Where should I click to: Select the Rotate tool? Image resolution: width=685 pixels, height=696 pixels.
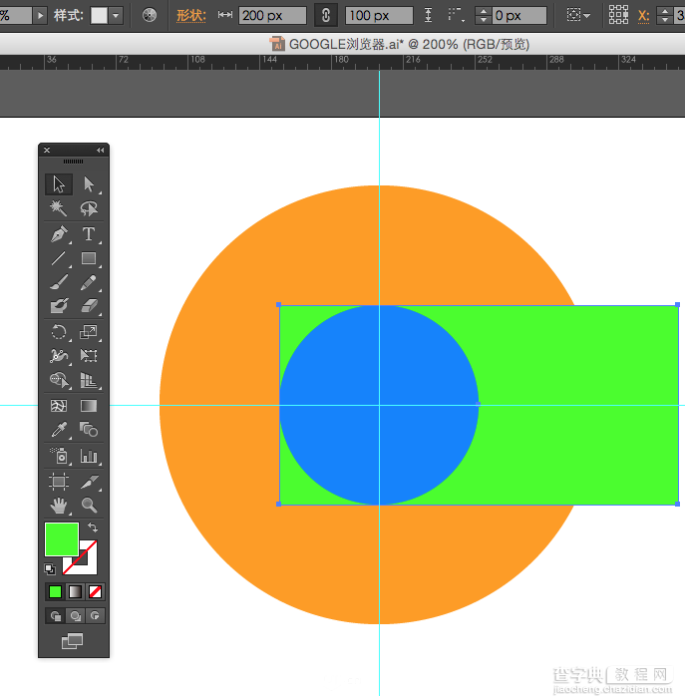(x=59, y=332)
